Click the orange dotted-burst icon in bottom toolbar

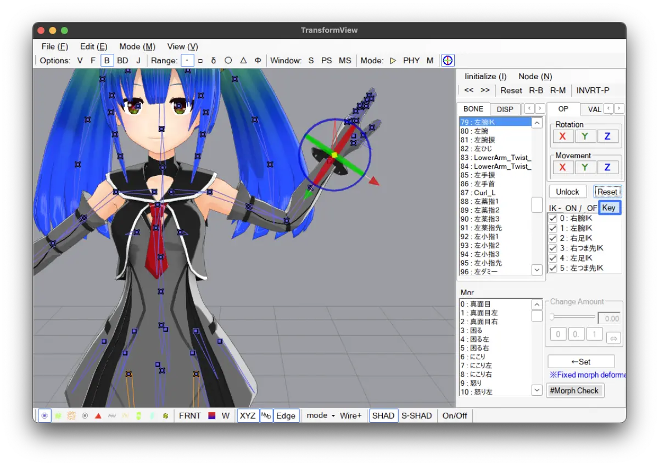click(71, 415)
